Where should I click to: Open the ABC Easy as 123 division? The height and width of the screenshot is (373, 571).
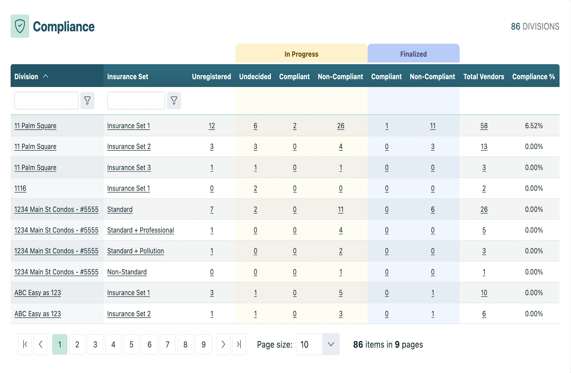click(38, 293)
